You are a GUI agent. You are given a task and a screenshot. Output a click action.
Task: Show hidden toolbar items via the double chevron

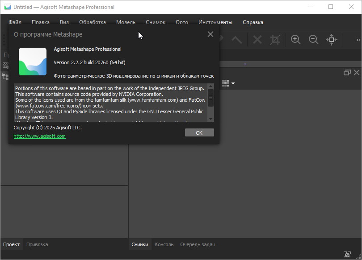[358, 40]
